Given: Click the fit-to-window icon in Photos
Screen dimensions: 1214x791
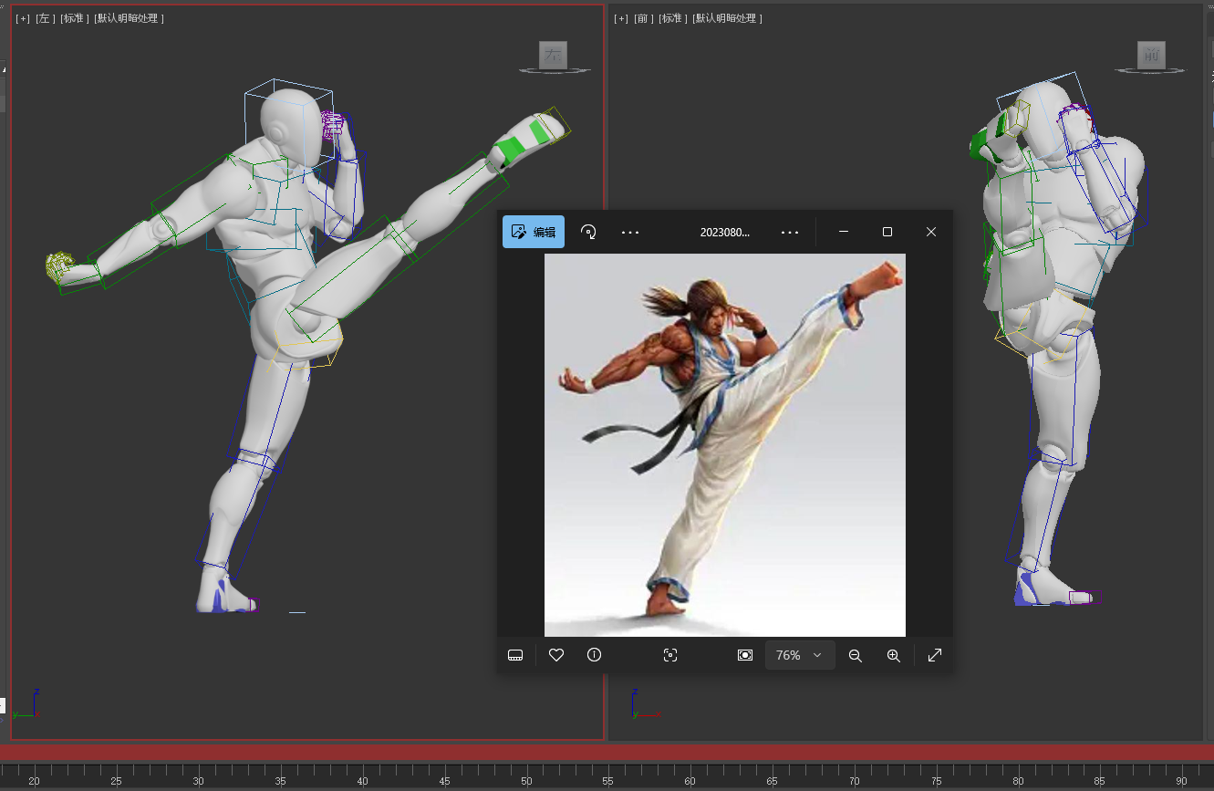Looking at the screenshot, I should 745,655.
